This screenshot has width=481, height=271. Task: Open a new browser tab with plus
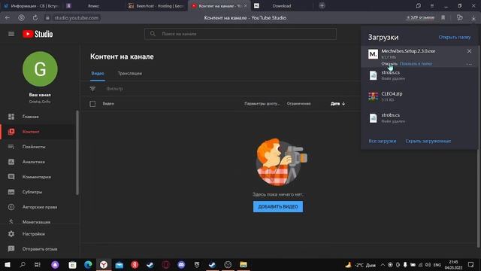click(322, 5)
